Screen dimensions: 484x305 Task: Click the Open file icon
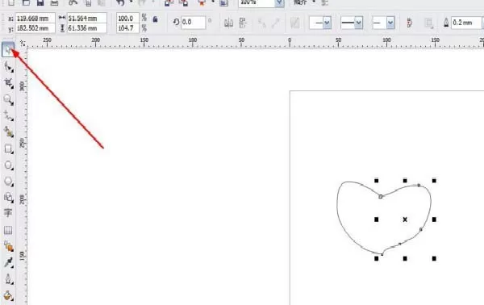(26, 2)
